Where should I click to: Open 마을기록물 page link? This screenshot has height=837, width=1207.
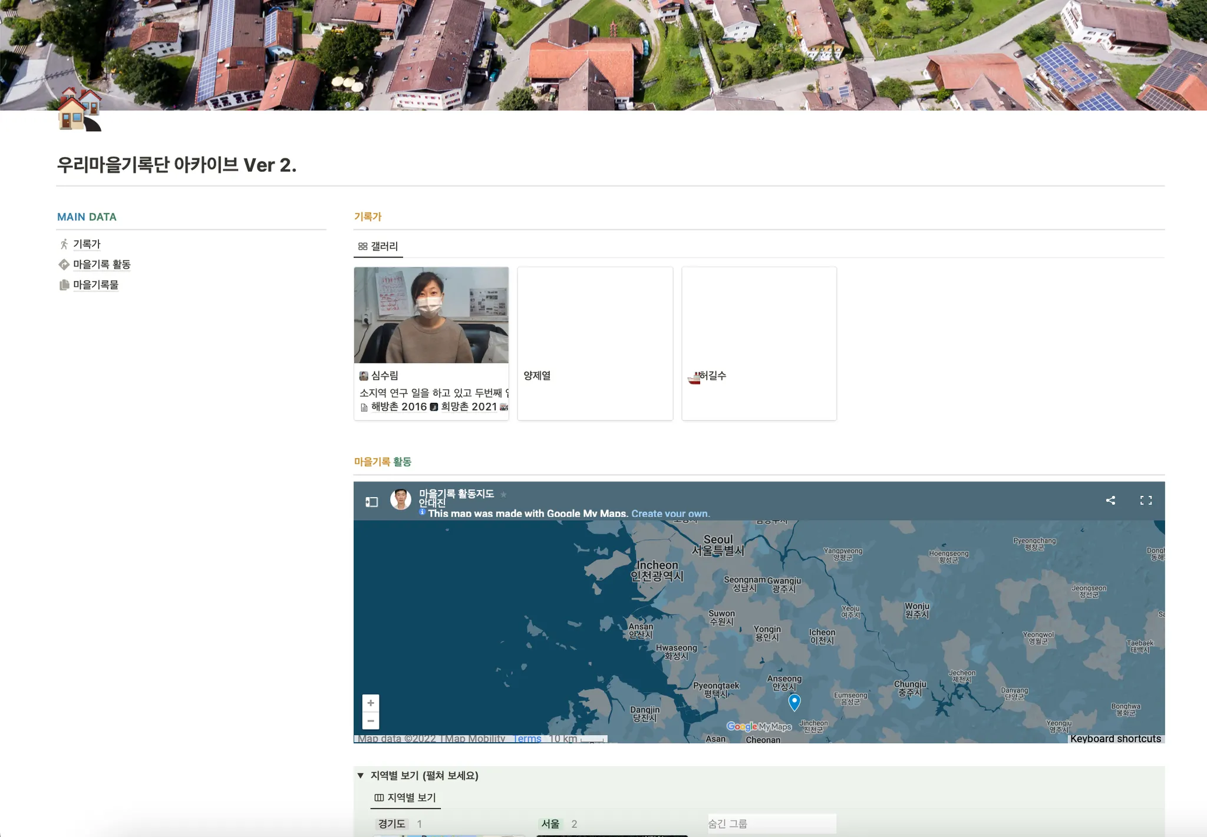click(x=95, y=285)
